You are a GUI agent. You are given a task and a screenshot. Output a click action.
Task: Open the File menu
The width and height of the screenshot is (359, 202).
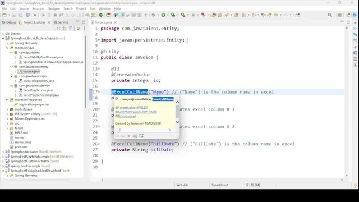click(4, 8)
